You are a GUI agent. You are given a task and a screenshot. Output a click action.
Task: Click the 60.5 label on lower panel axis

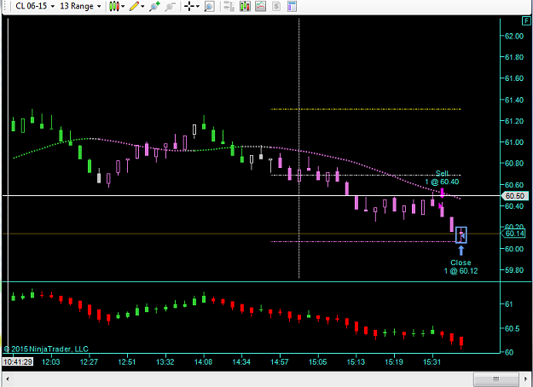[512, 328]
